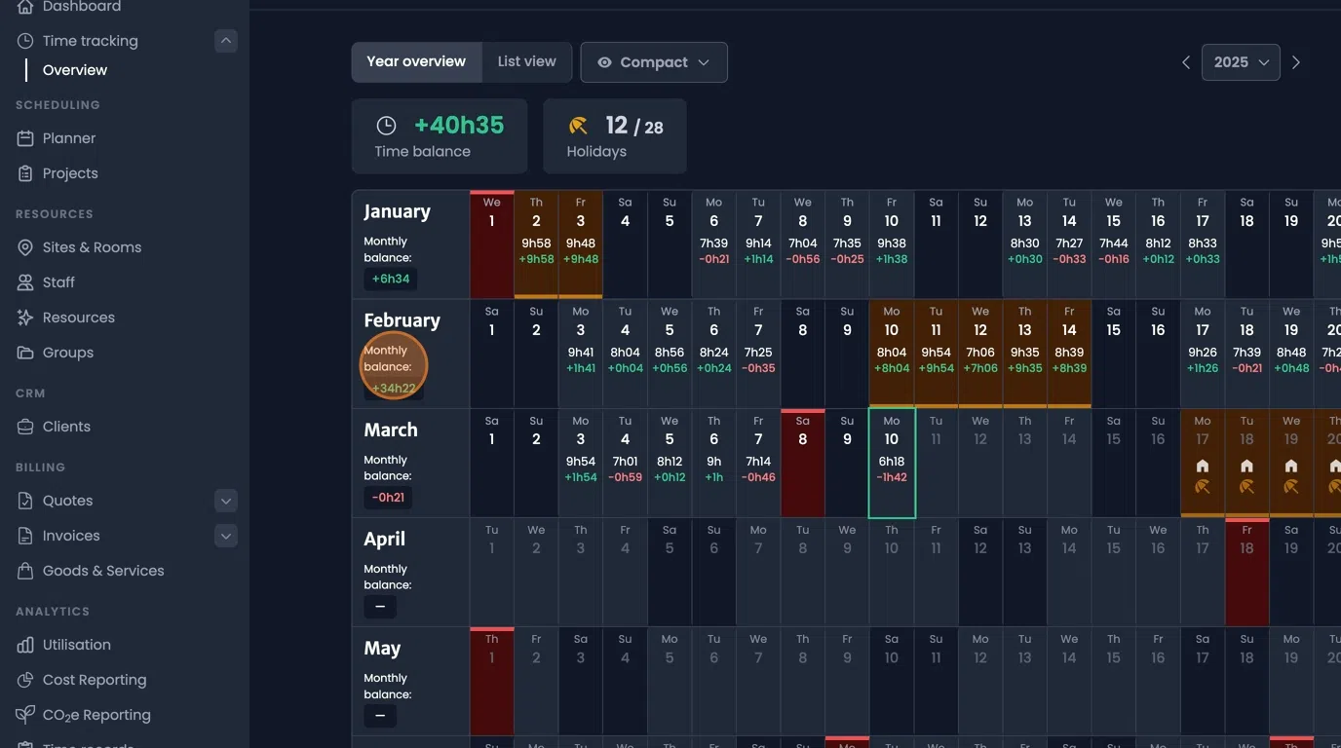Viewport: 1341px width, 748px height.
Task: Open Groups via its folder icon
Action: (23, 352)
